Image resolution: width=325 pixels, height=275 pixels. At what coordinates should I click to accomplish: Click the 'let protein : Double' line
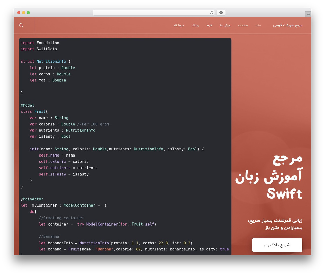tap(52, 68)
